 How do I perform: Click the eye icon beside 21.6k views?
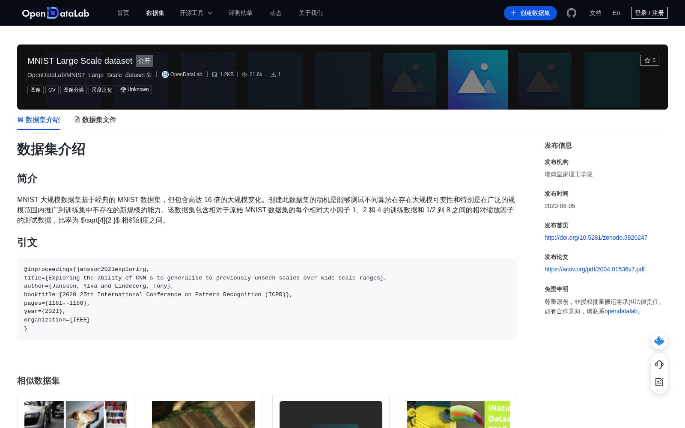click(x=244, y=74)
